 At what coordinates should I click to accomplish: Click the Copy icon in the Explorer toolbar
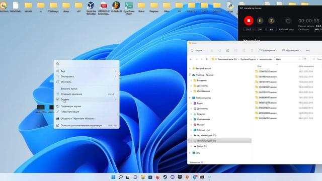pyautogui.click(x=219, y=50)
